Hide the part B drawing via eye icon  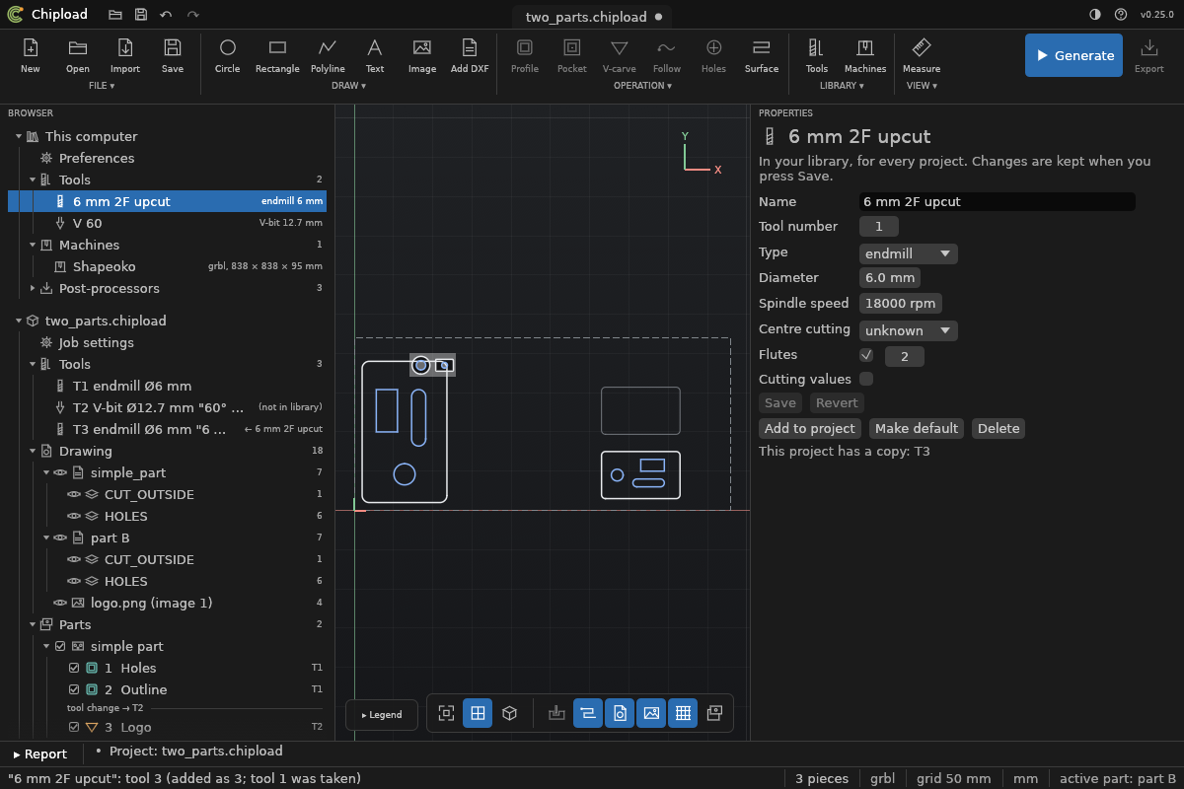(60, 538)
